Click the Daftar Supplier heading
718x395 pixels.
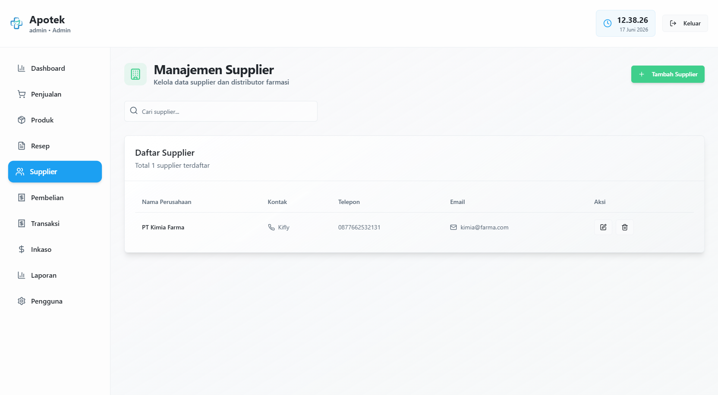pyautogui.click(x=165, y=153)
